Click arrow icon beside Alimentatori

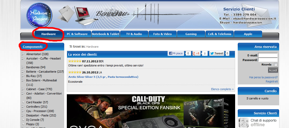(x=23, y=54)
